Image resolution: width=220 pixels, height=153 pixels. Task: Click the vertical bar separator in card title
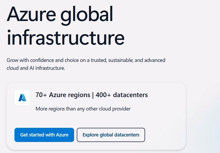click(x=93, y=95)
